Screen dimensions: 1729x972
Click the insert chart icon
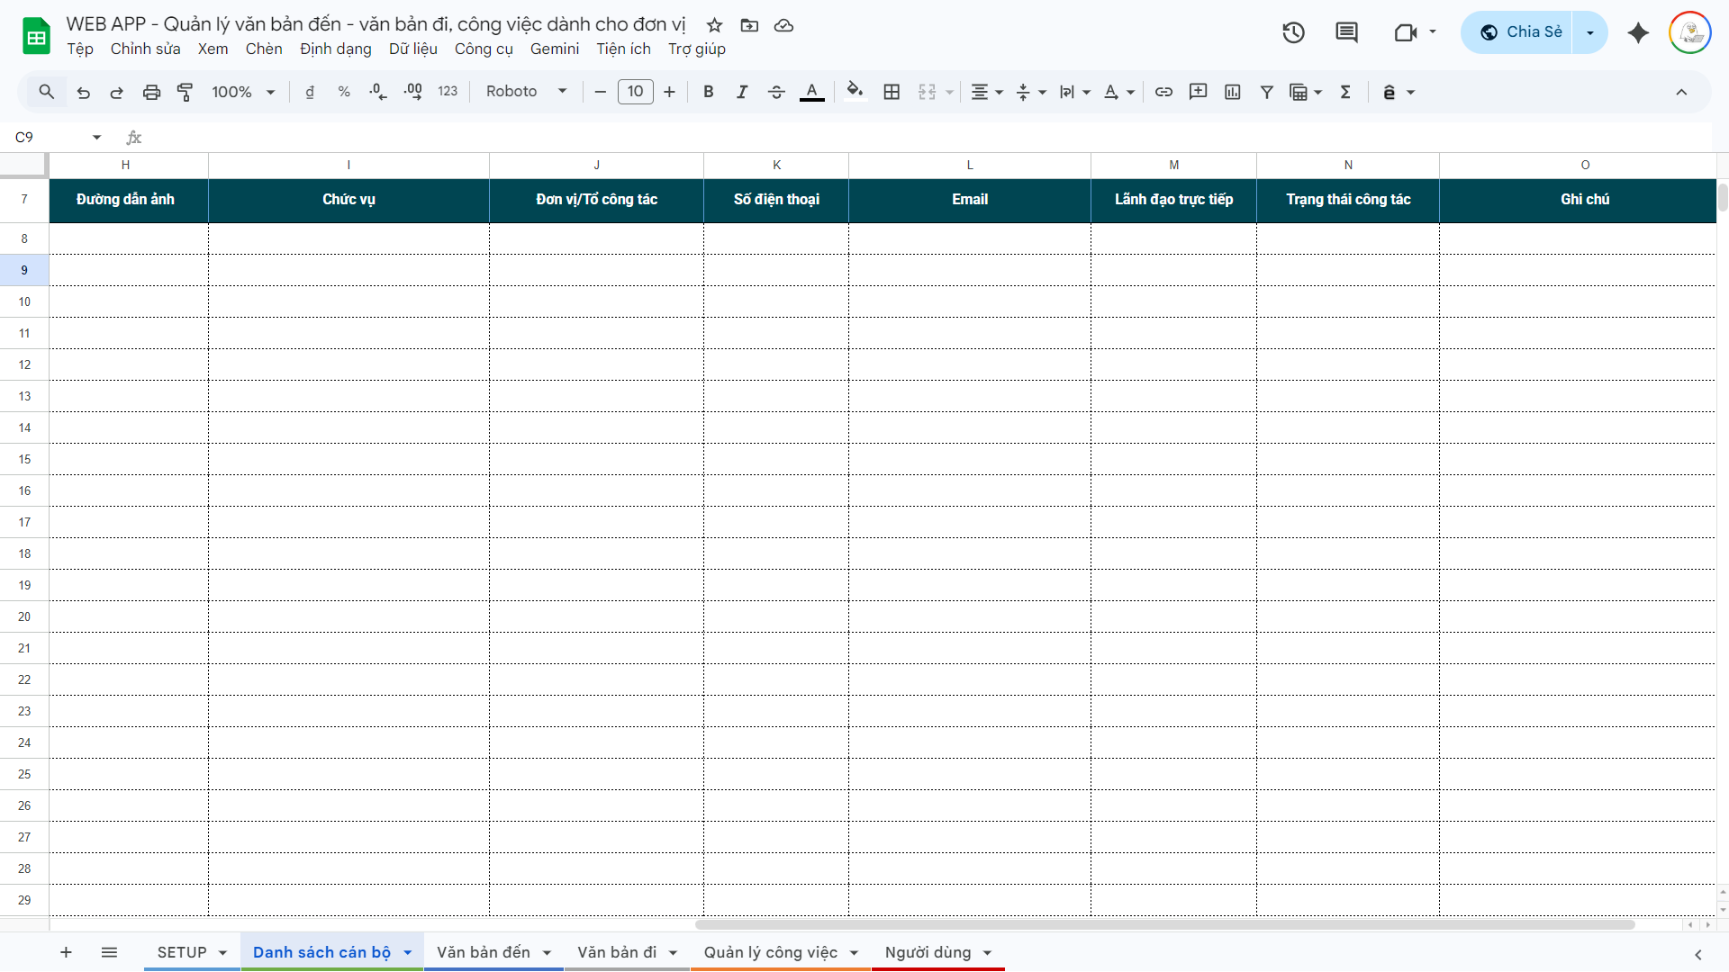point(1233,92)
